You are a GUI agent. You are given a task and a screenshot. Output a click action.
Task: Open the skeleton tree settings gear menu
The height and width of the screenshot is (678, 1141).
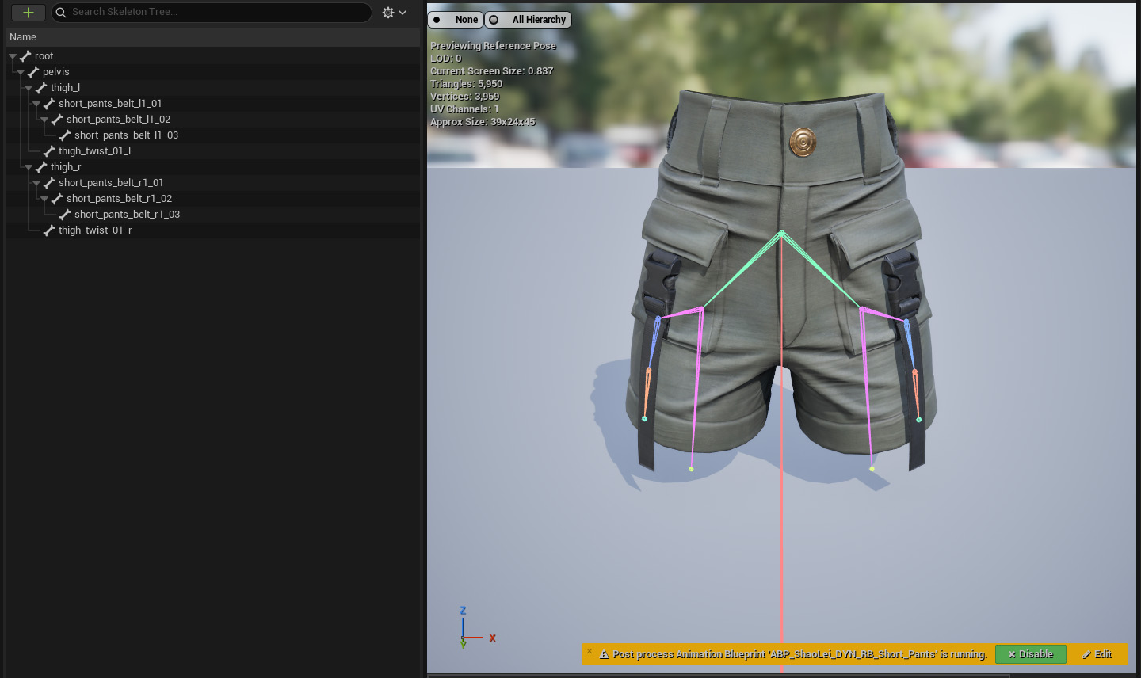pos(393,13)
